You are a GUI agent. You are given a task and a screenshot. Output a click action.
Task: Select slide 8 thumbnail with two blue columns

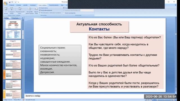pos(13,34)
